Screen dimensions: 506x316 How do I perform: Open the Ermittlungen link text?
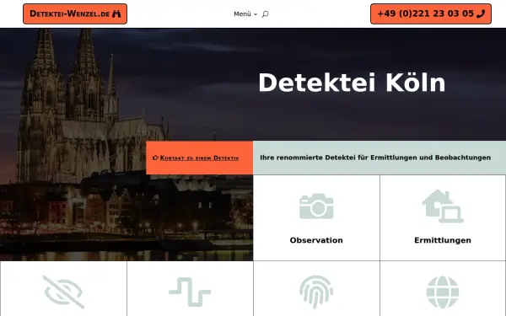(x=443, y=240)
